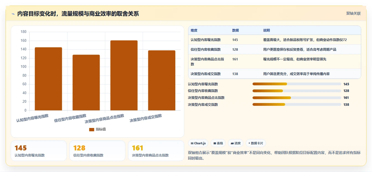Click the y-axis tick label 100

(24, 67)
